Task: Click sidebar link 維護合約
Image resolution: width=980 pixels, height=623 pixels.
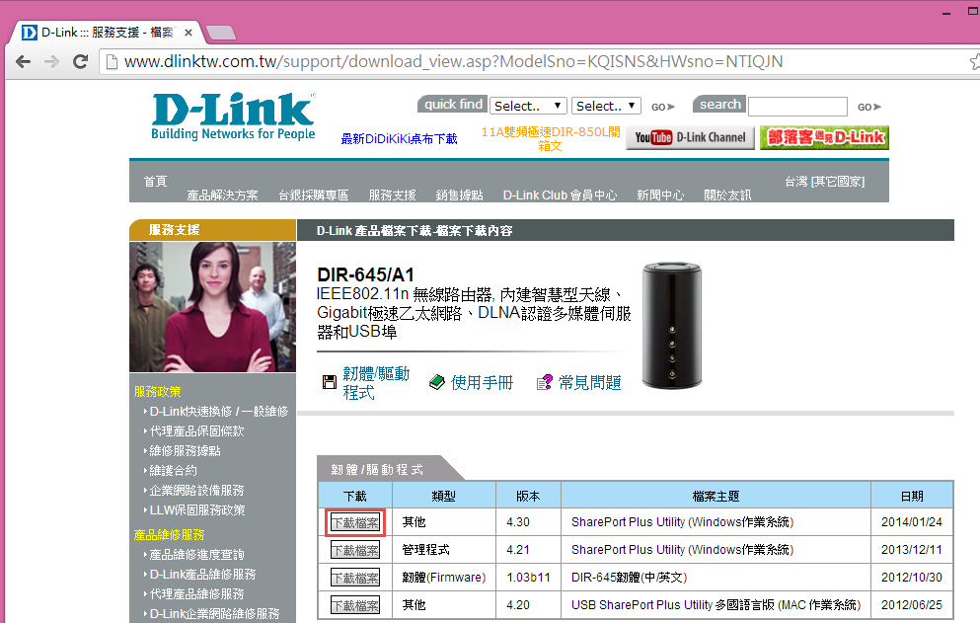Action: (x=173, y=470)
